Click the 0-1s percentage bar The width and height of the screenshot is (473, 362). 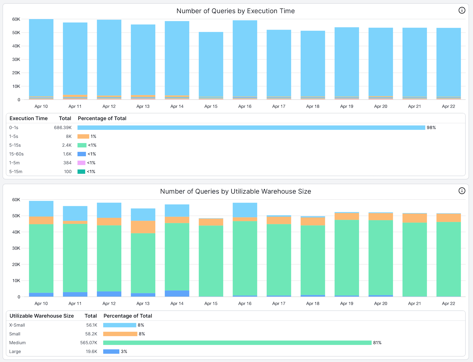251,128
